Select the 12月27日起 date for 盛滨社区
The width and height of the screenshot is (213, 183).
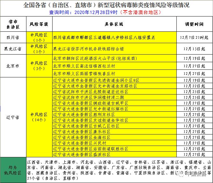pos(194,154)
